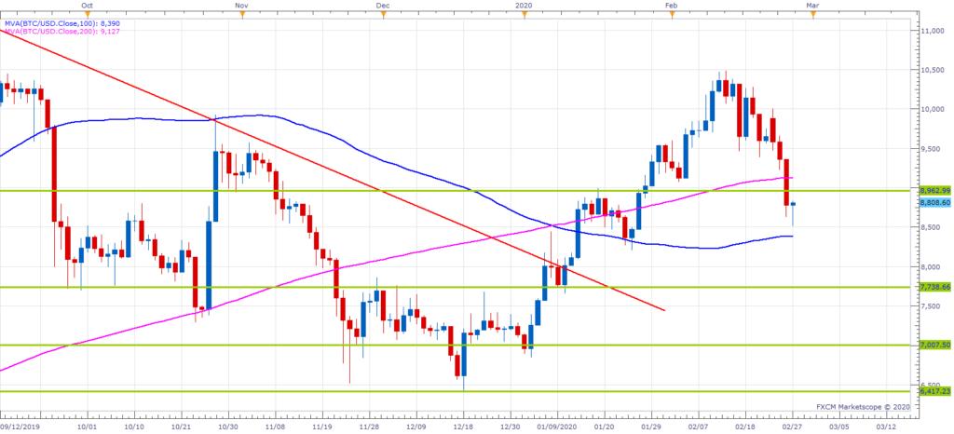Click the Feb month marker triangle
954x434 pixels.
point(671,15)
